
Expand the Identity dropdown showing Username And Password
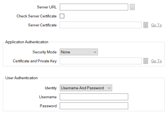(86, 88)
